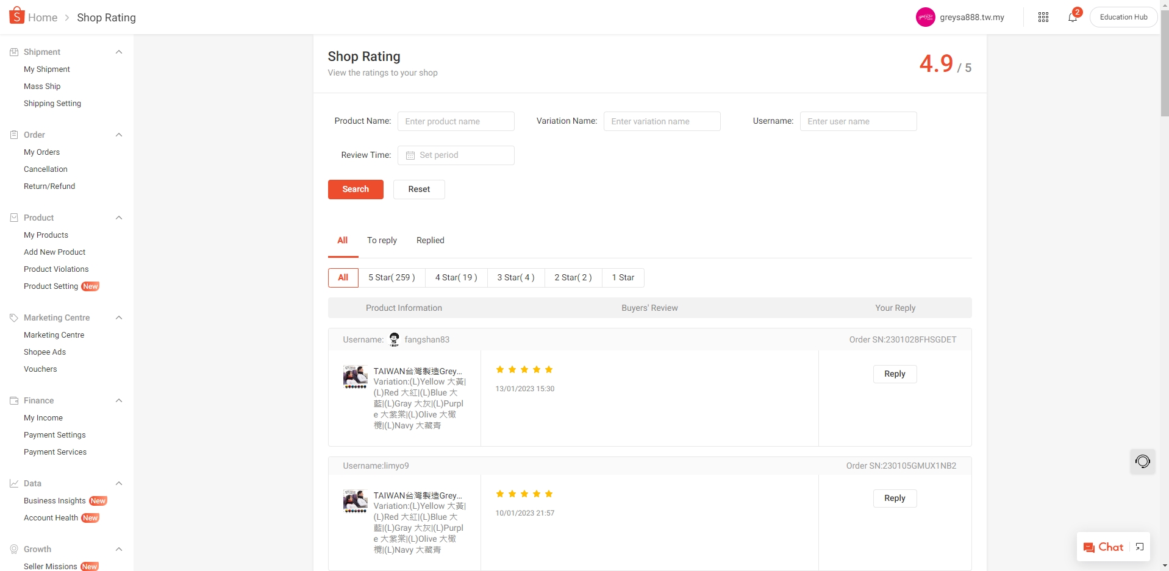Switch to the To reply tab
This screenshot has width=1169, height=571.
(382, 240)
